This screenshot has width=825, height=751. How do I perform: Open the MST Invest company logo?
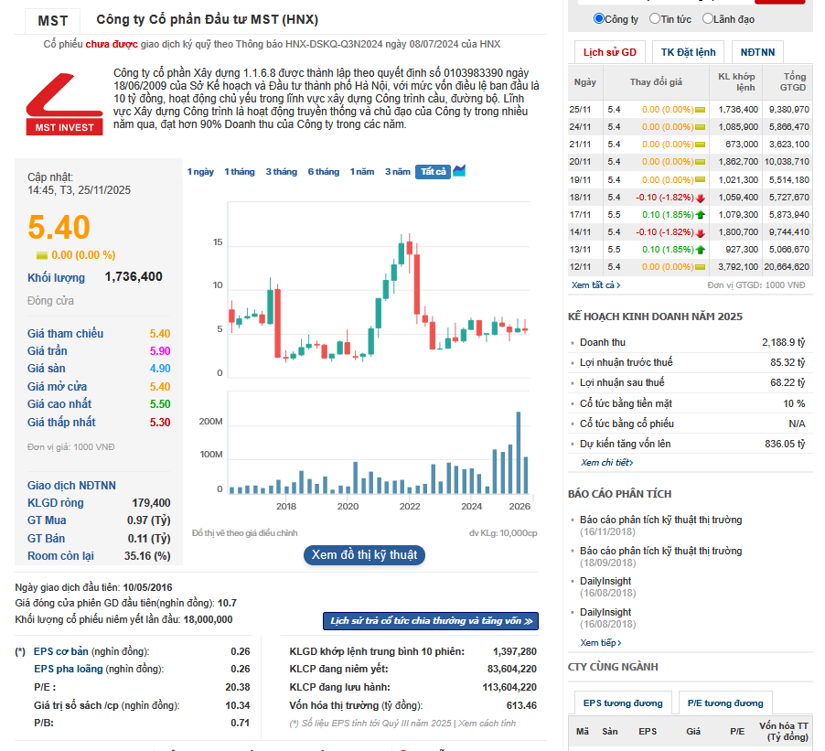(x=64, y=104)
